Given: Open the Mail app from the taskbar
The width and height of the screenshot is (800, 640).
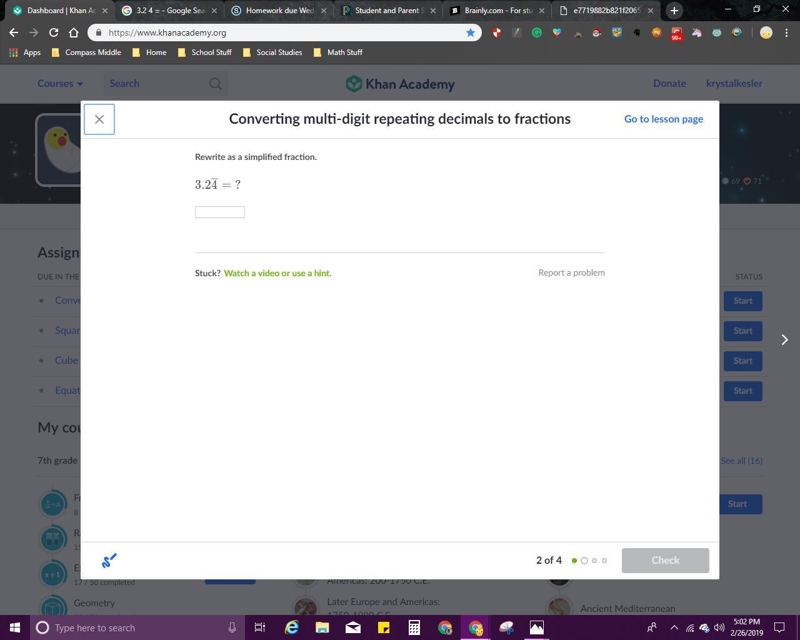Looking at the screenshot, I should tap(352, 627).
